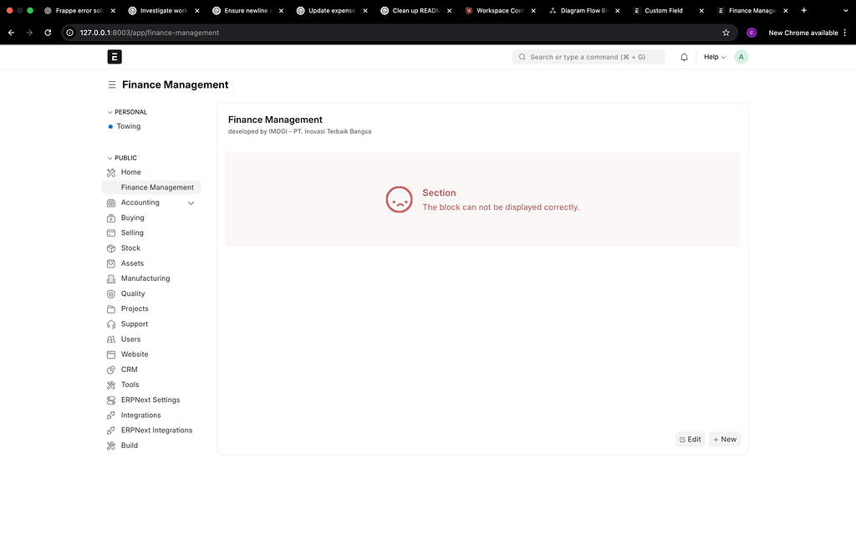The width and height of the screenshot is (856, 535).
Task: Open the Frappe home logo
Action: pos(115,56)
